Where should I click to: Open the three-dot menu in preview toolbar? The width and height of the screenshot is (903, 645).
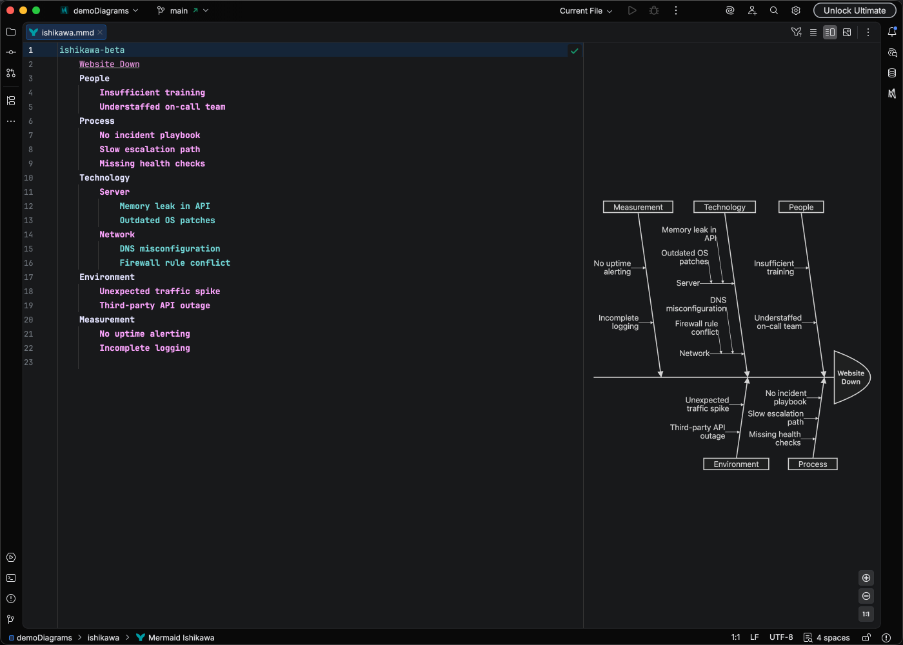pos(868,32)
